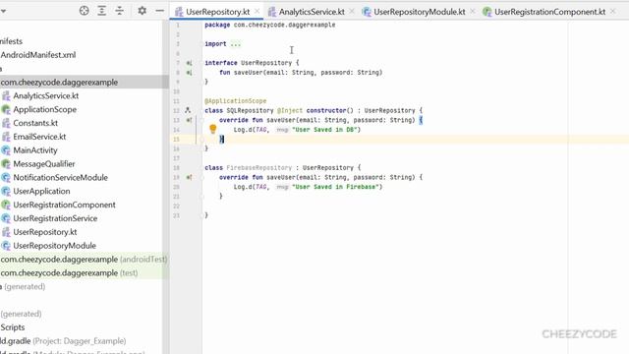Viewport: 629px width, 354px height.
Task: Open AndroidManifest.xml in project tree
Action: [x=37, y=55]
